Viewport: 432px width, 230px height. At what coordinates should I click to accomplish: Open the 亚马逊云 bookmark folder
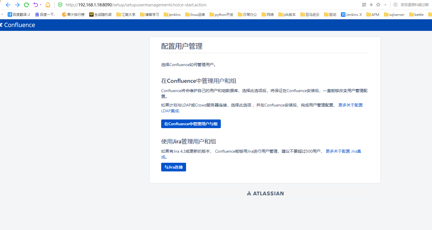click(310, 14)
